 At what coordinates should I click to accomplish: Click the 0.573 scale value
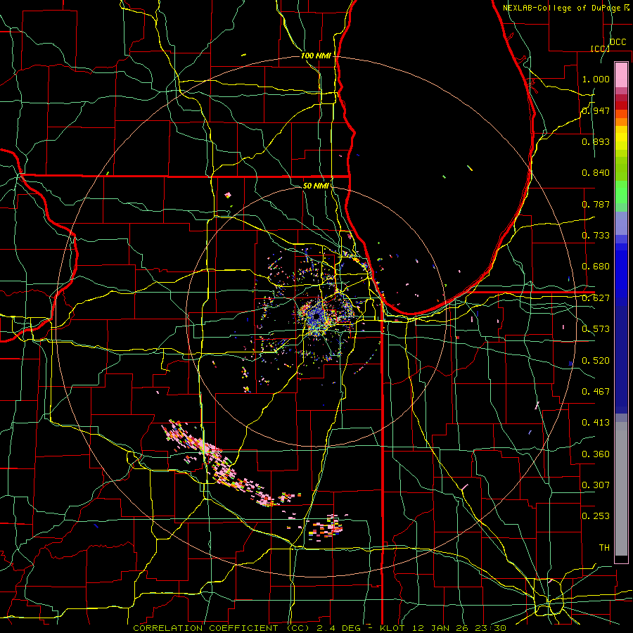point(596,329)
